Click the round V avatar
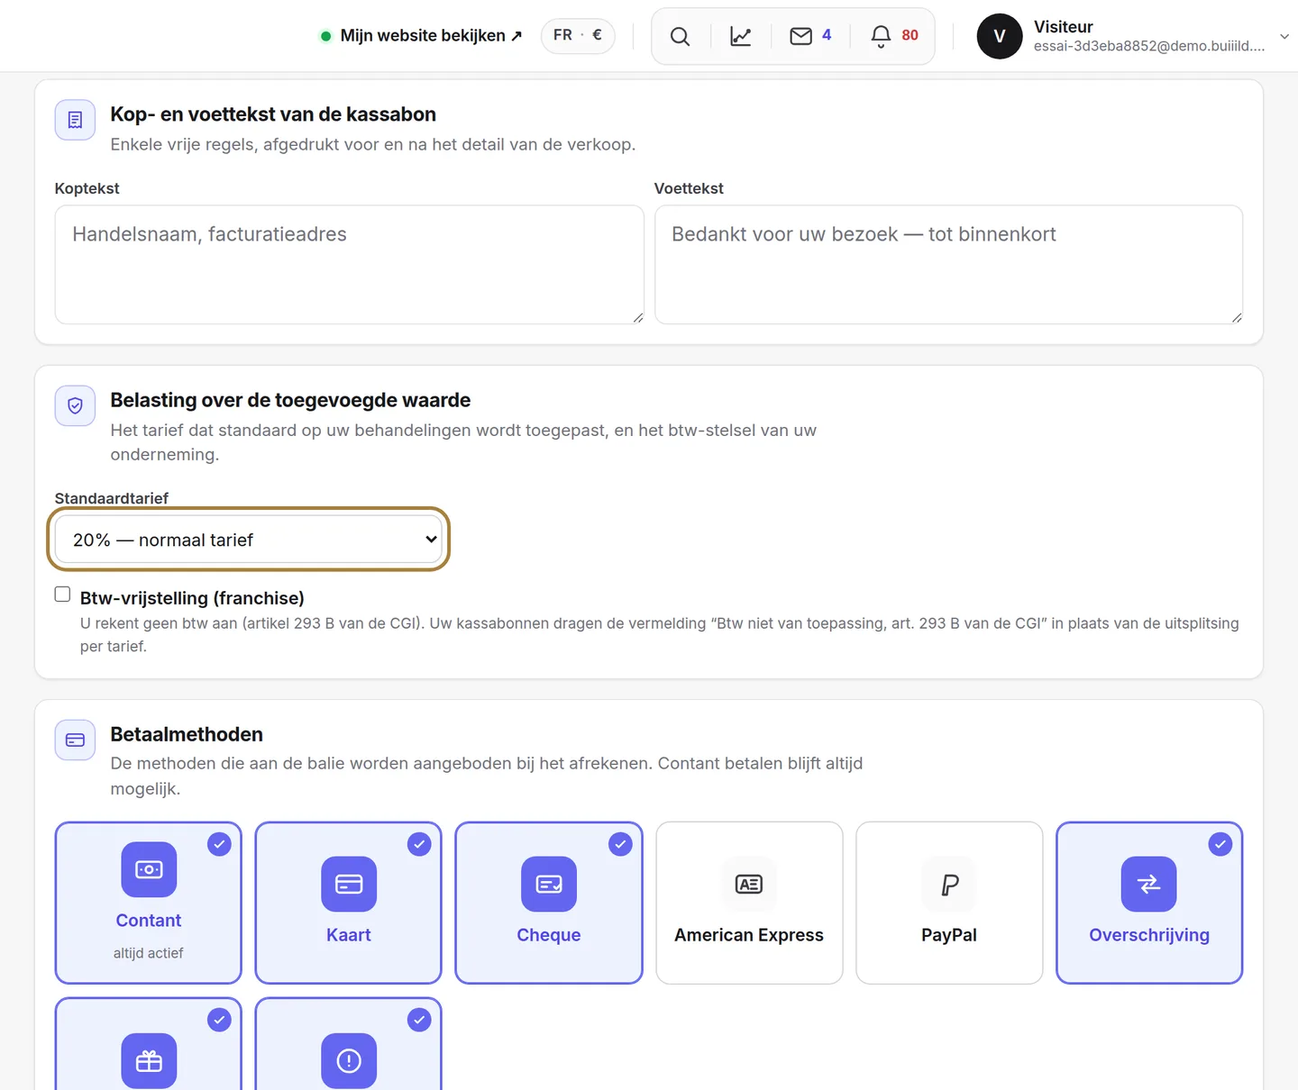The height and width of the screenshot is (1090, 1298). [1000, 36]
